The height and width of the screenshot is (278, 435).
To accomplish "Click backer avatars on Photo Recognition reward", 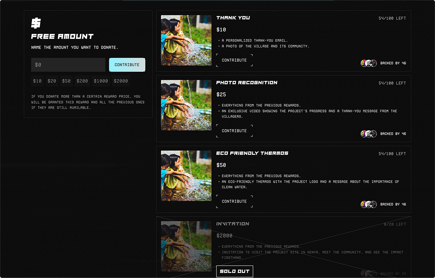I will pos(368,134).
